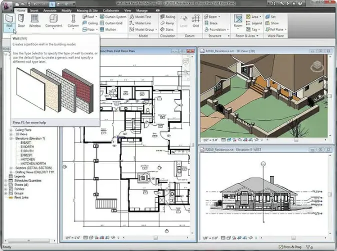Select the Railing tool
The image size is (337, 251).
pyautogui.click(x=168, y=17)
